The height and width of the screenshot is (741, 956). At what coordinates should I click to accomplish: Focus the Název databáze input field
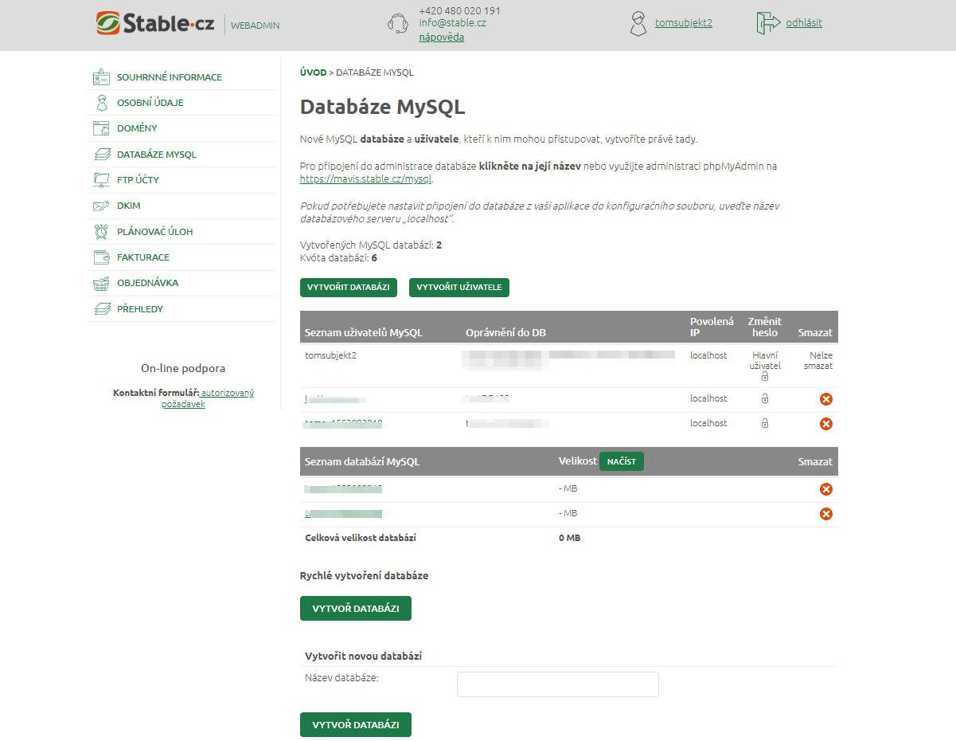(558, 684)
